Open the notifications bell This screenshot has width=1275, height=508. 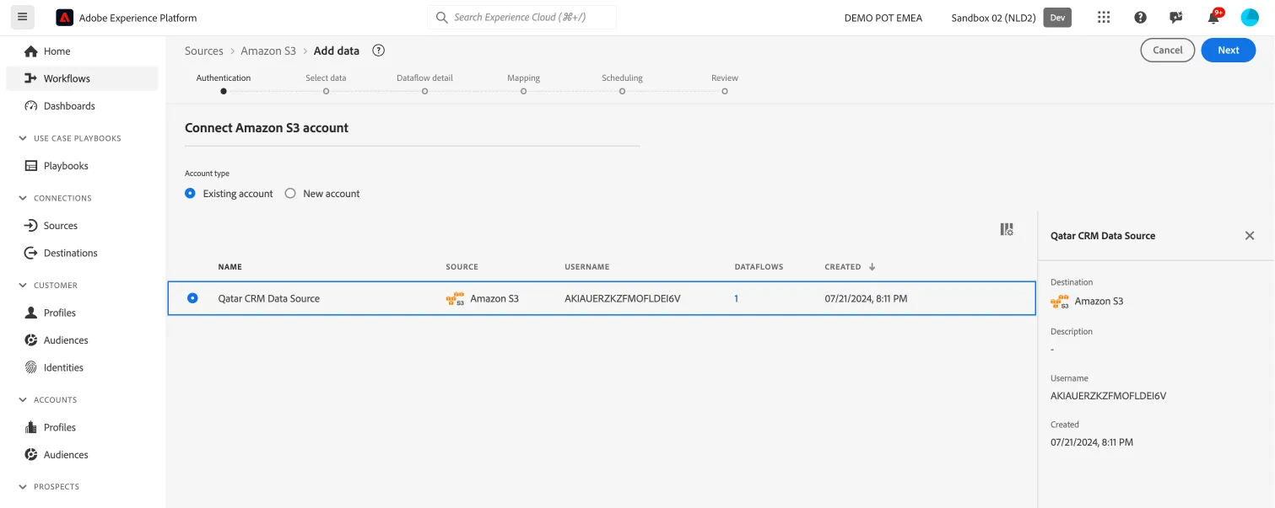click(1213, 17)
